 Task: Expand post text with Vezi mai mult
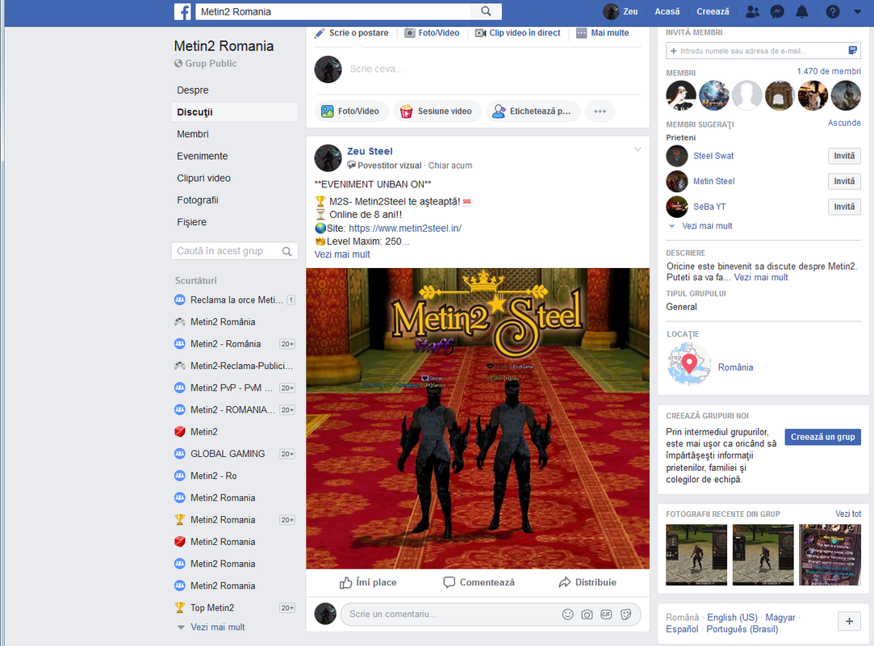(x=341, y=254)
